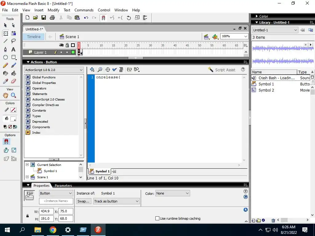
Task: Click the Undo arrow in the toolbar
Action: 86,18
